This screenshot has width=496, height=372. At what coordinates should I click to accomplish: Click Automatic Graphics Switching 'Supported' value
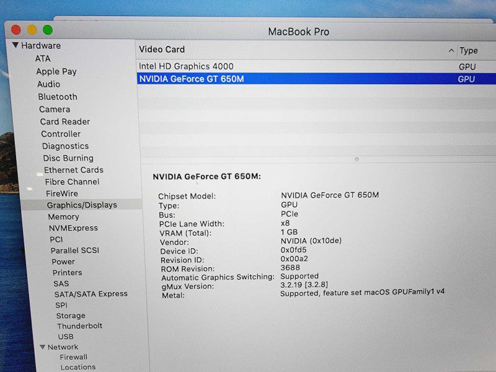tap(299, 276)
